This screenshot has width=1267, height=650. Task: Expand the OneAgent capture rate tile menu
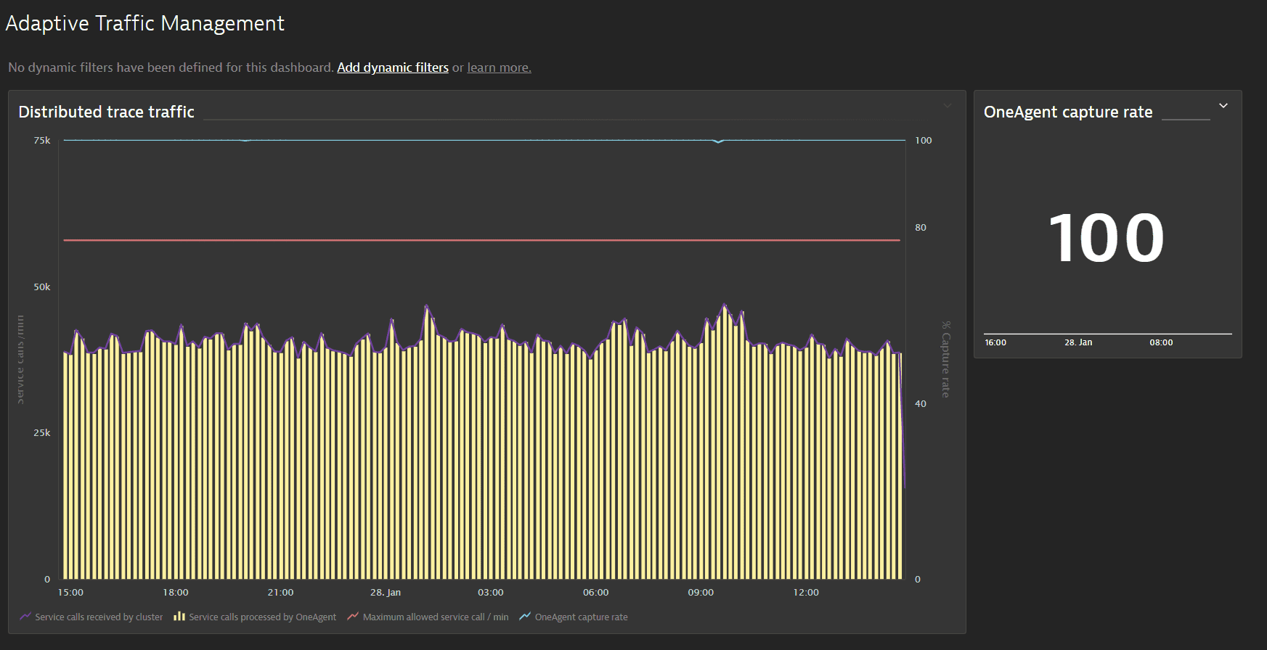pyautogui.click(x=1223, y=106)
